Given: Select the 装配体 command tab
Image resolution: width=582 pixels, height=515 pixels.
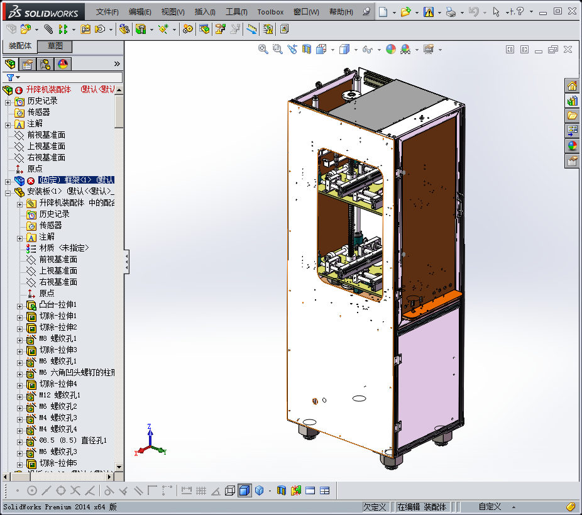Looking at the screenshot, I should pyautogui.click(x=20, y=46).
